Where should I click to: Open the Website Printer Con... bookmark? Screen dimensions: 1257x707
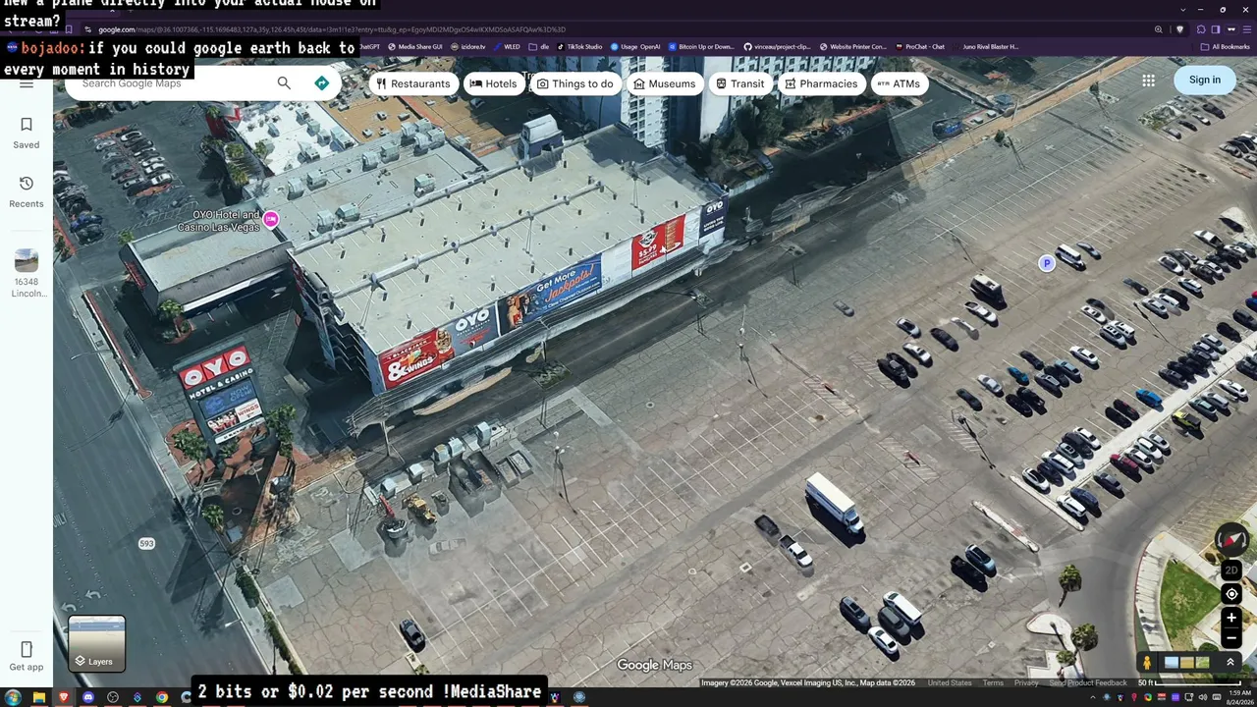point(852,47)
